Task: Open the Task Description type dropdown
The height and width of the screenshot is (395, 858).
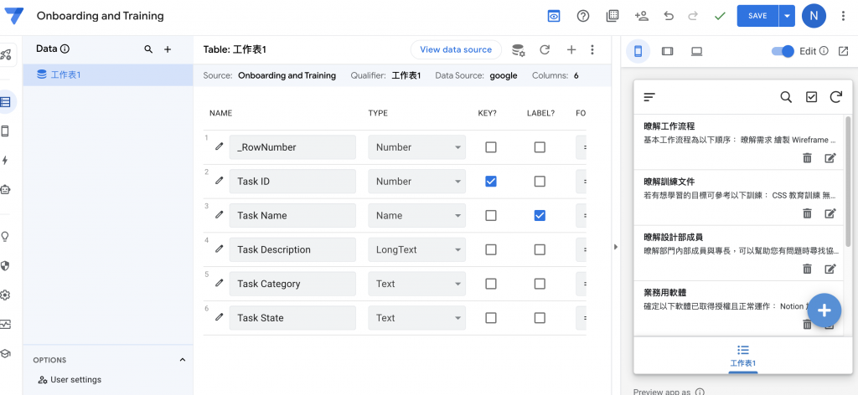Action: coord(416,249)
